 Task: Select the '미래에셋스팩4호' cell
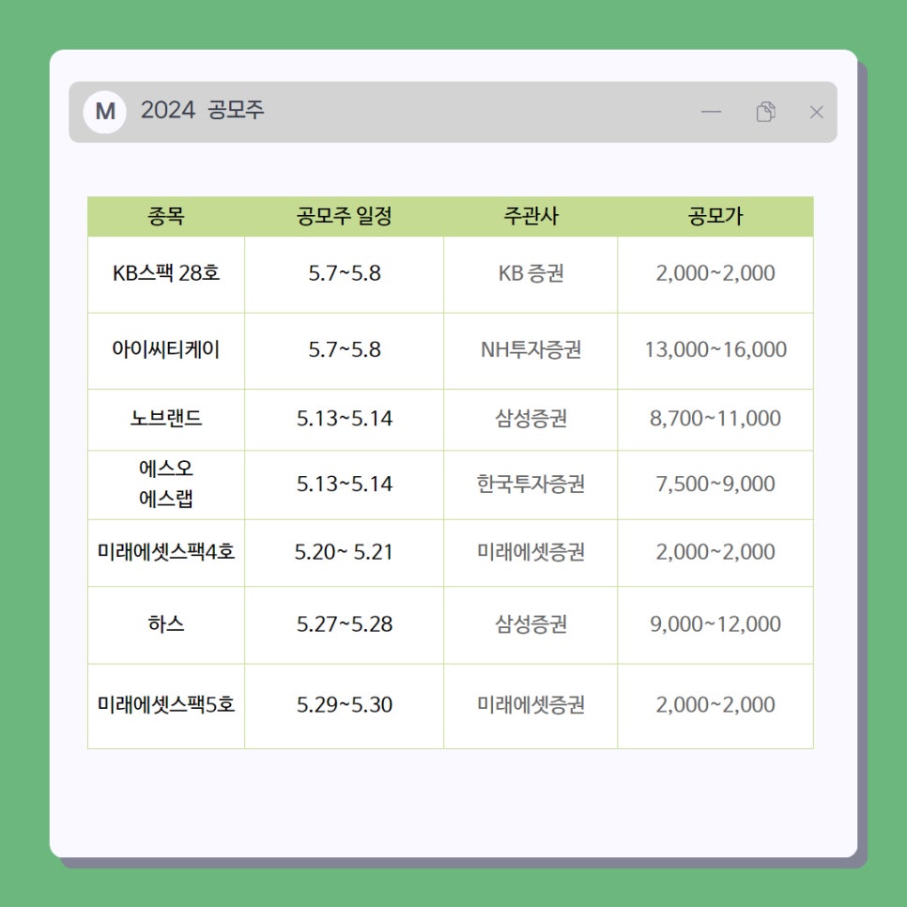166,552
